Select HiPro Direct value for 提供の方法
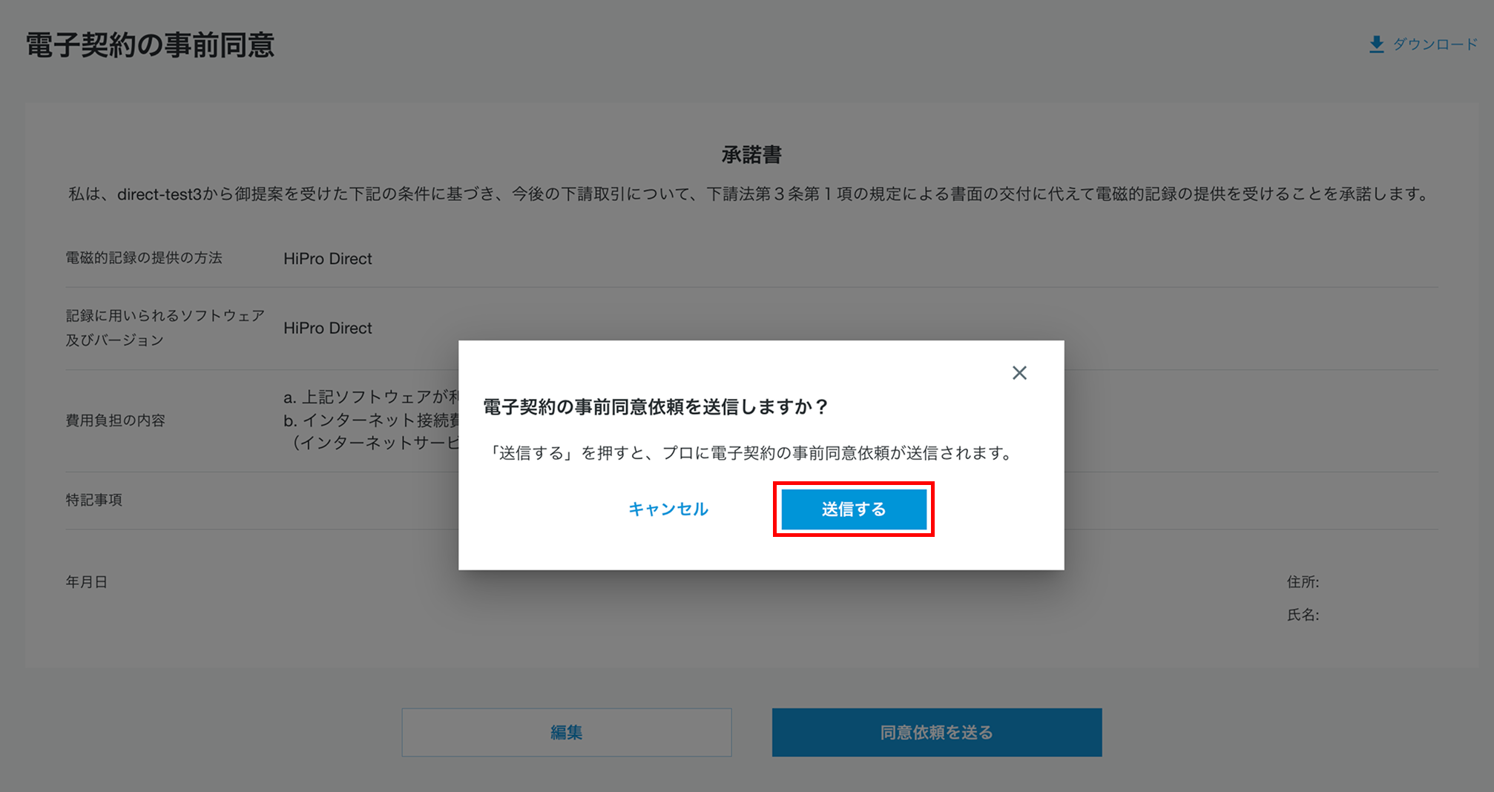 (x=328, y=259)
